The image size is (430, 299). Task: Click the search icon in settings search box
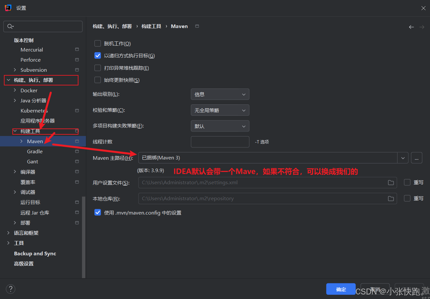coord(10,26)
